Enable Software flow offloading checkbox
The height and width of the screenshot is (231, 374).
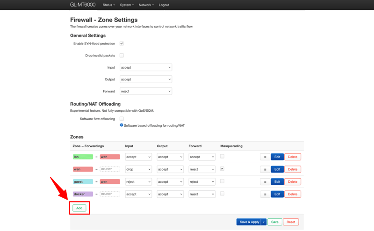pyautogui.click(x=122, y=119)
